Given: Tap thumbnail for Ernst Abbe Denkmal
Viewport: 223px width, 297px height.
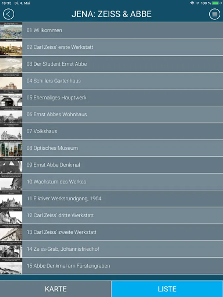Looking at the screenshot, I should (x=11, y=165).
